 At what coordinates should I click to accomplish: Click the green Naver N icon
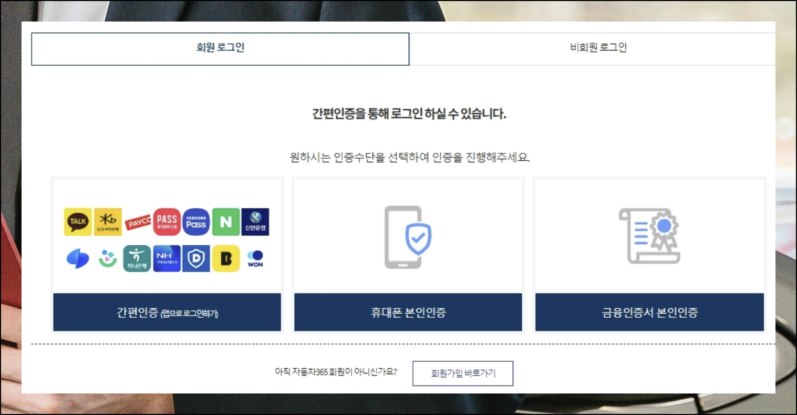pyautogui.click(x=226, y=222)
